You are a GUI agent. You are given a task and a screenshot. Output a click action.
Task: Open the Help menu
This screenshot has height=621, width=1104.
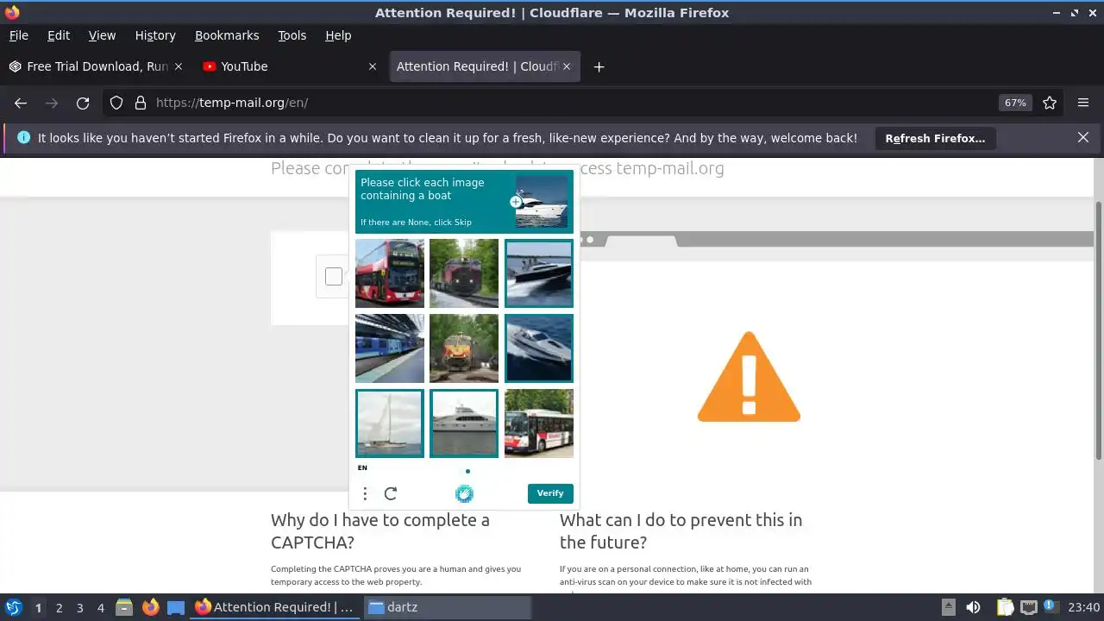click(338, 35)
